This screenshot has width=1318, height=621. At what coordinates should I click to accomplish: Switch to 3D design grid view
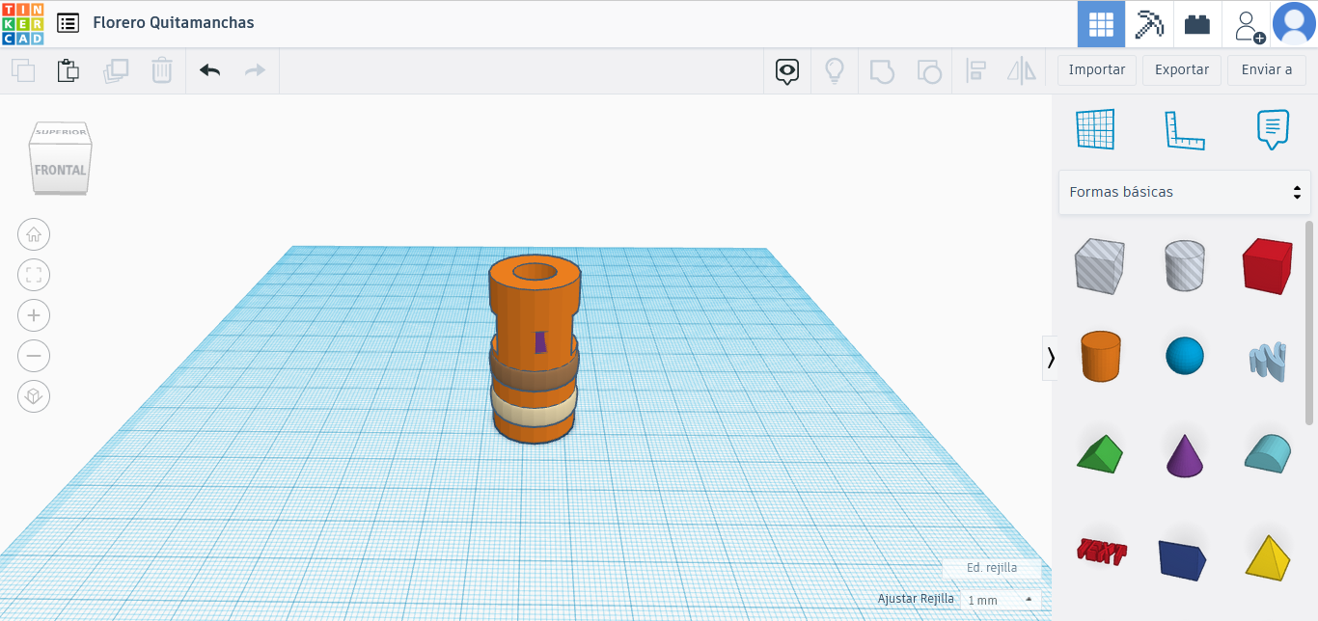tap(1101, 24)
